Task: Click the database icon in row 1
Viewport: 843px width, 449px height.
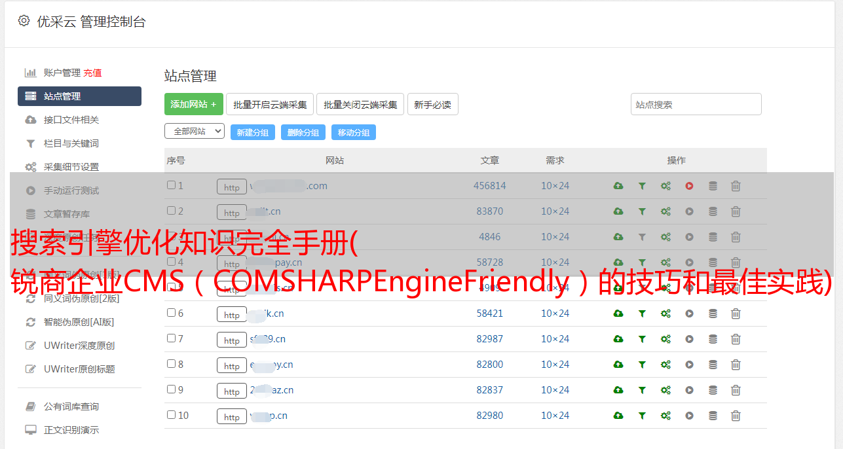Action: [713, 186]
